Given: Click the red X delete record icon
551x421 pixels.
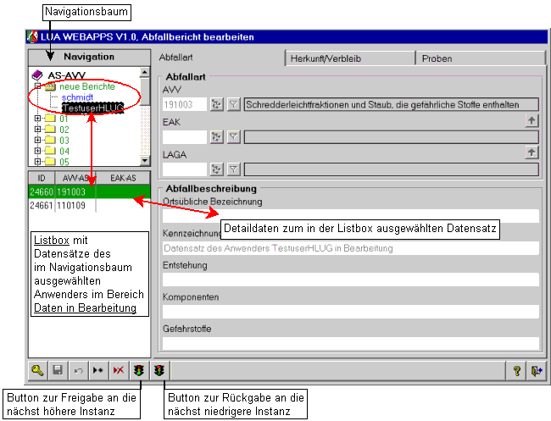Looking at the screenshot, I should point(118,370).
